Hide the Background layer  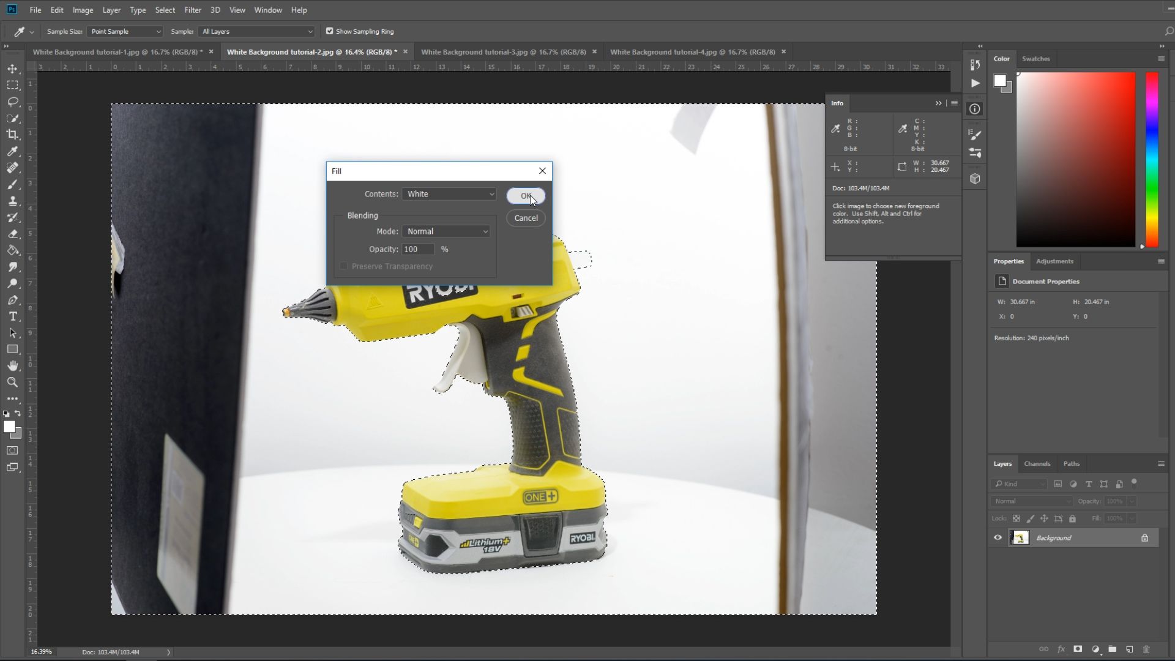tap(998, 537)
